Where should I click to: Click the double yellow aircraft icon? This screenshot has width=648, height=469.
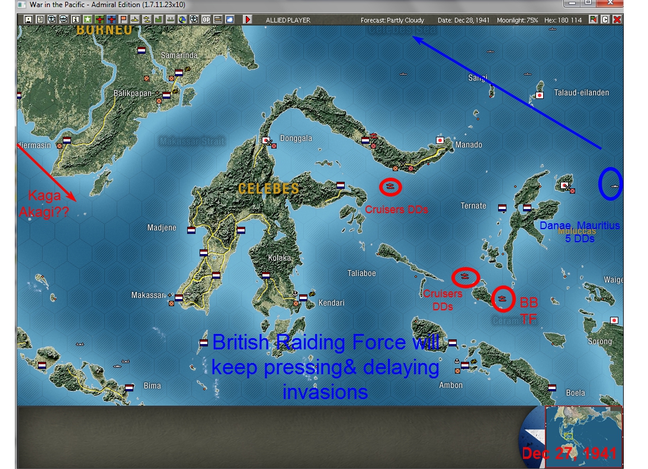point(147,20)
